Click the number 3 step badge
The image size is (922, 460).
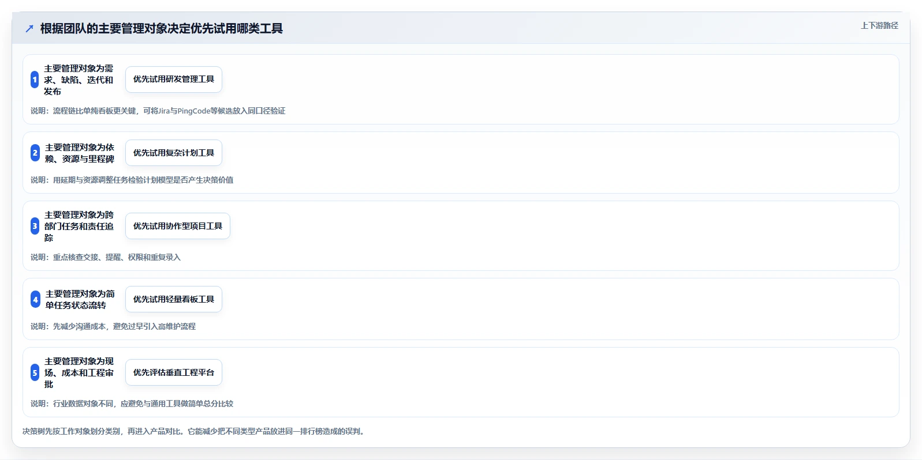pyautogui.click(x=35, y=226)
